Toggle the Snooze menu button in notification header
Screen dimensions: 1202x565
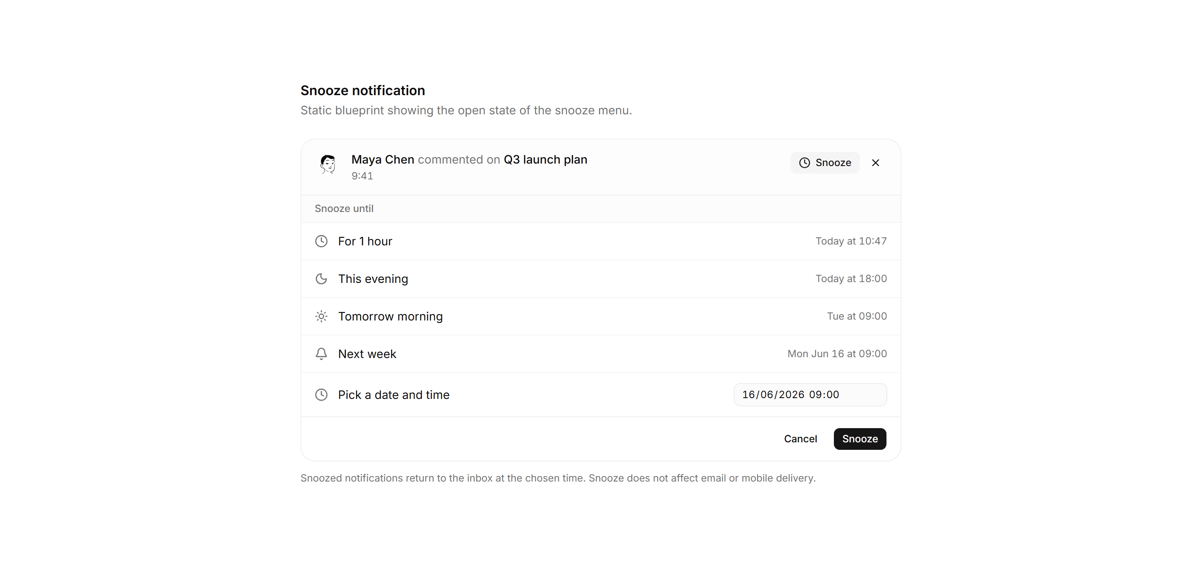(x=825, y=163)
